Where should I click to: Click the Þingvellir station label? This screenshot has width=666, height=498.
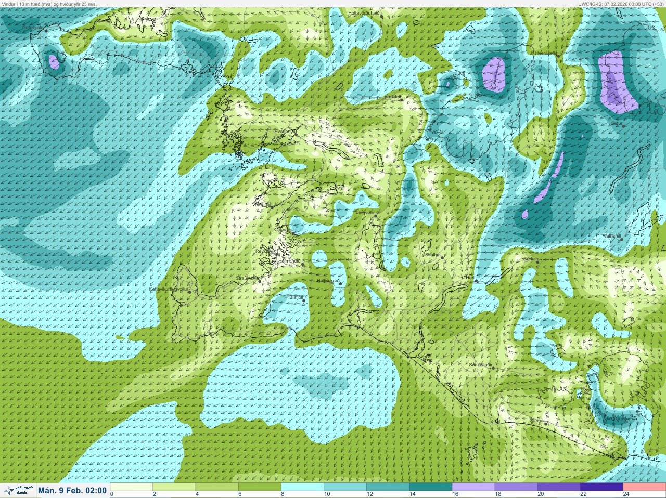point(364,213)
